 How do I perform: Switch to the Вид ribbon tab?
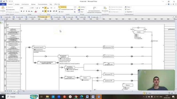click(51, 4)
